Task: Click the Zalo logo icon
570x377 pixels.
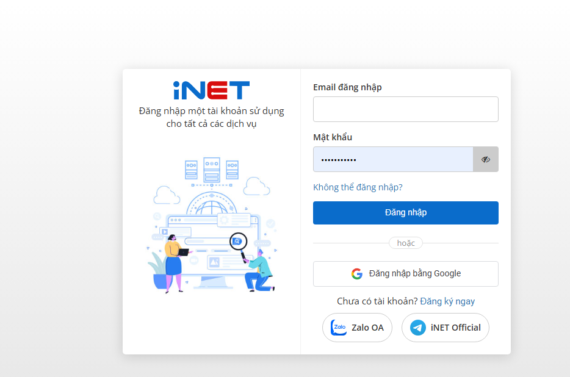Action: coord(339,328)
